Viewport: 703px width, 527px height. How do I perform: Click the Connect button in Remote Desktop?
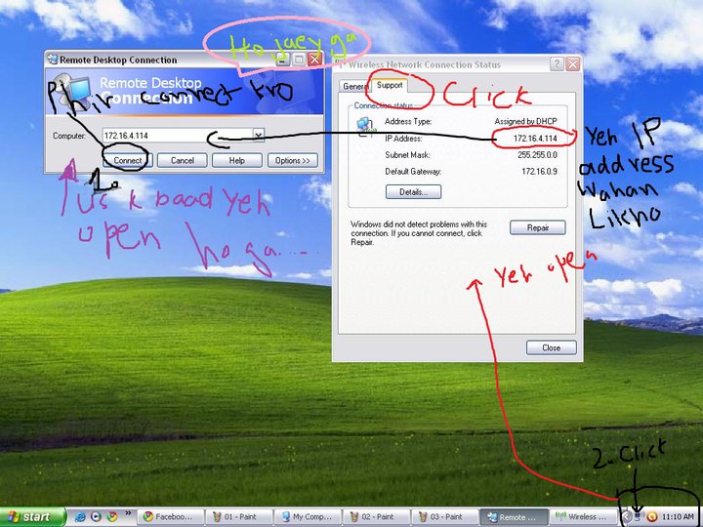[x=128, y=160]
